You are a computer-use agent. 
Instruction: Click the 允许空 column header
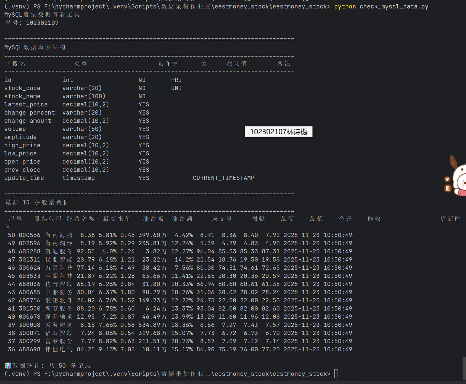pos(168,63)
